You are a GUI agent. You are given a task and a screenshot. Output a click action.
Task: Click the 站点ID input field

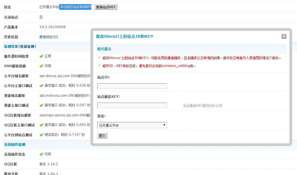132,86
